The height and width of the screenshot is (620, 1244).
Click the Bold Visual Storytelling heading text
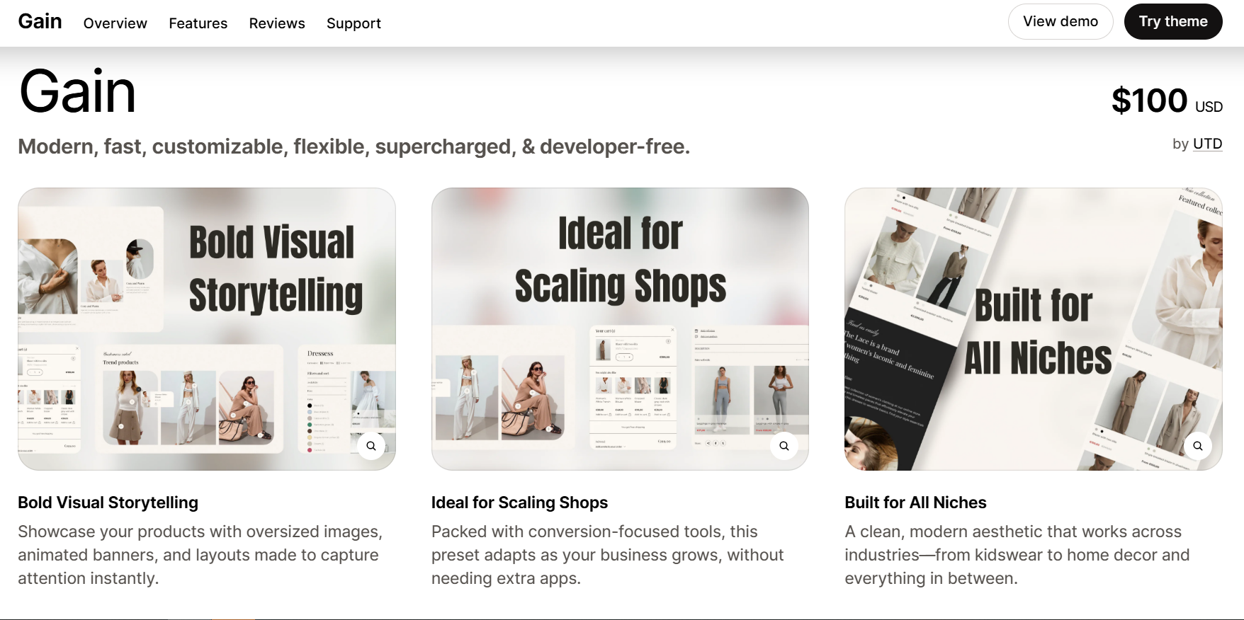click(x=108, y=503)
